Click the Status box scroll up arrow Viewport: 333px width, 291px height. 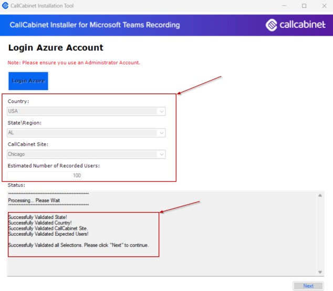[x=320, y=196]
